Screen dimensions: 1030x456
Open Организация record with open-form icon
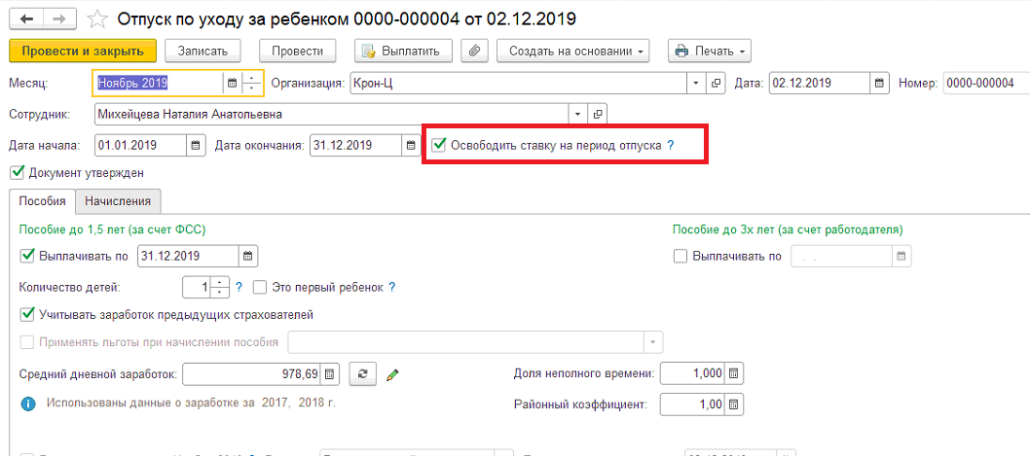click(716, 84)
